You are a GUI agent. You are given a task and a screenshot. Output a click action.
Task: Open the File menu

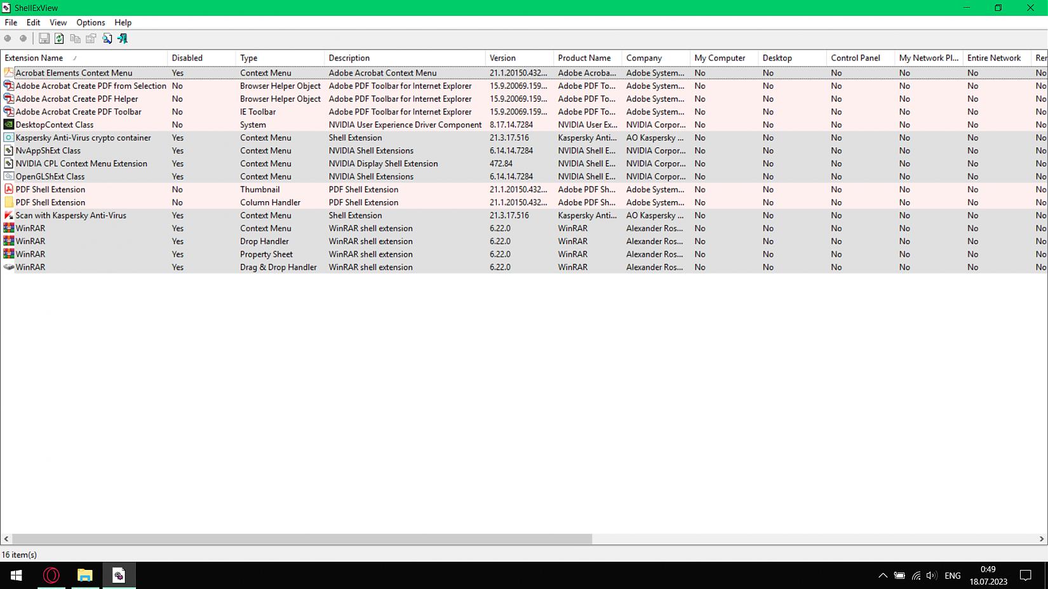11,23
